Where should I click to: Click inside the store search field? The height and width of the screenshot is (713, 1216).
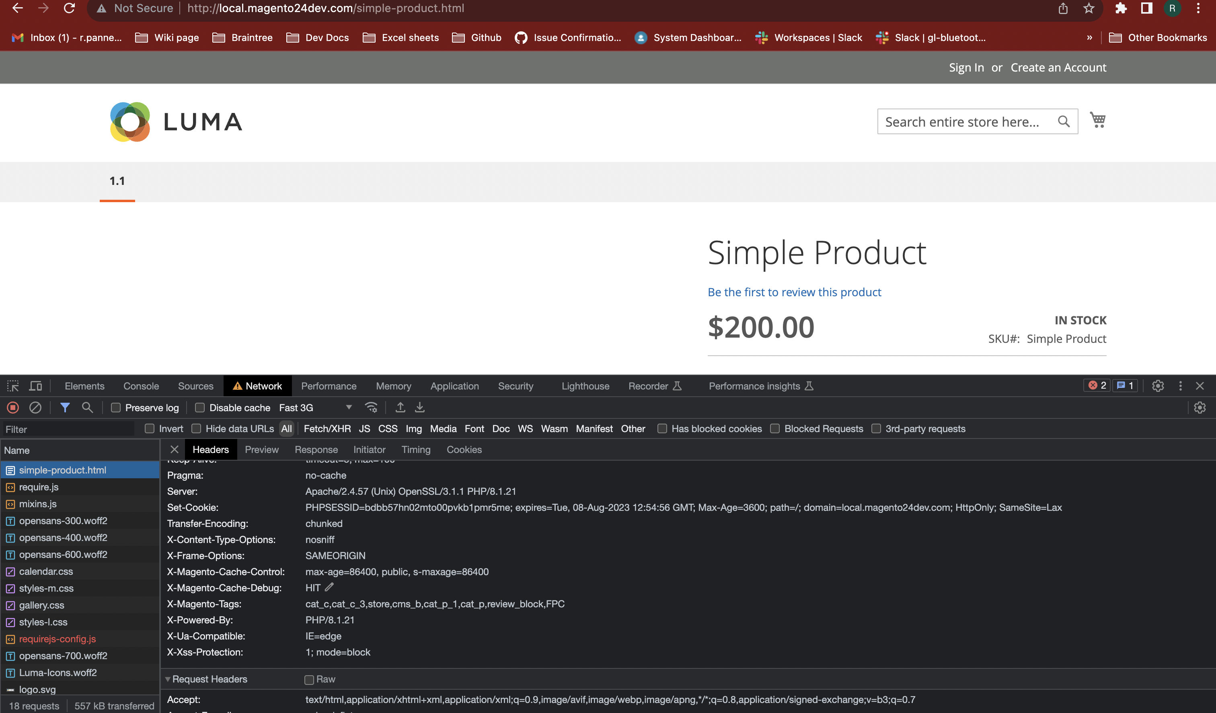pos(965,121)
